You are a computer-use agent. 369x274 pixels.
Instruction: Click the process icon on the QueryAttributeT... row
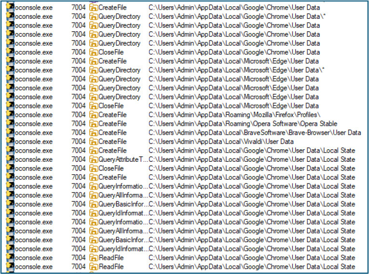tap(10, 159)
